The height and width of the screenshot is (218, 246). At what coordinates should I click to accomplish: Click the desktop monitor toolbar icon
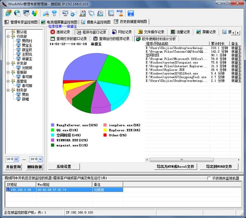[x=65, y=13]
